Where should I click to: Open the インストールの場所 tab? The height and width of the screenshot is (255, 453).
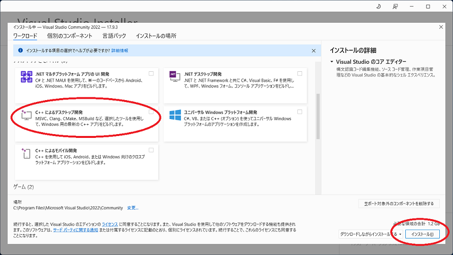(156, 36)
